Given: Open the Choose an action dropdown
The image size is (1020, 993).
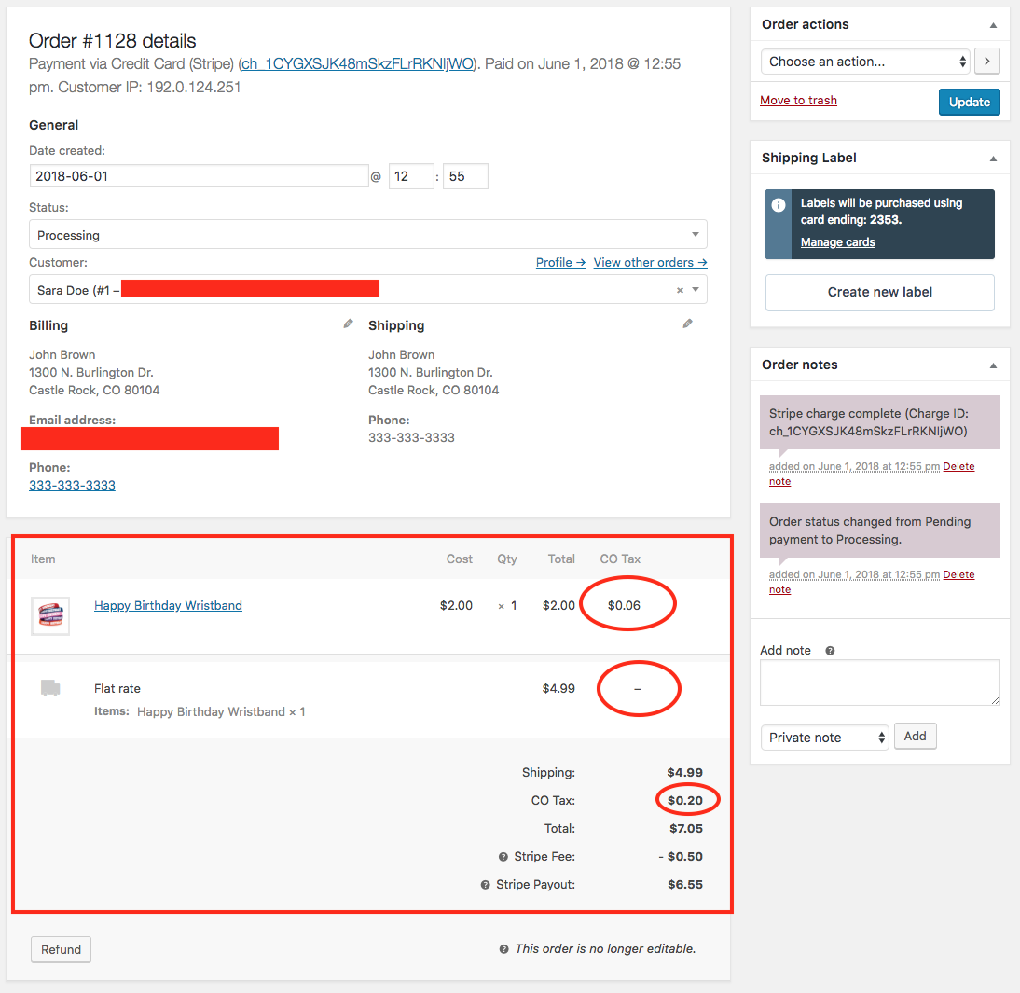Looking at the screenshot, I should [865, 62].
